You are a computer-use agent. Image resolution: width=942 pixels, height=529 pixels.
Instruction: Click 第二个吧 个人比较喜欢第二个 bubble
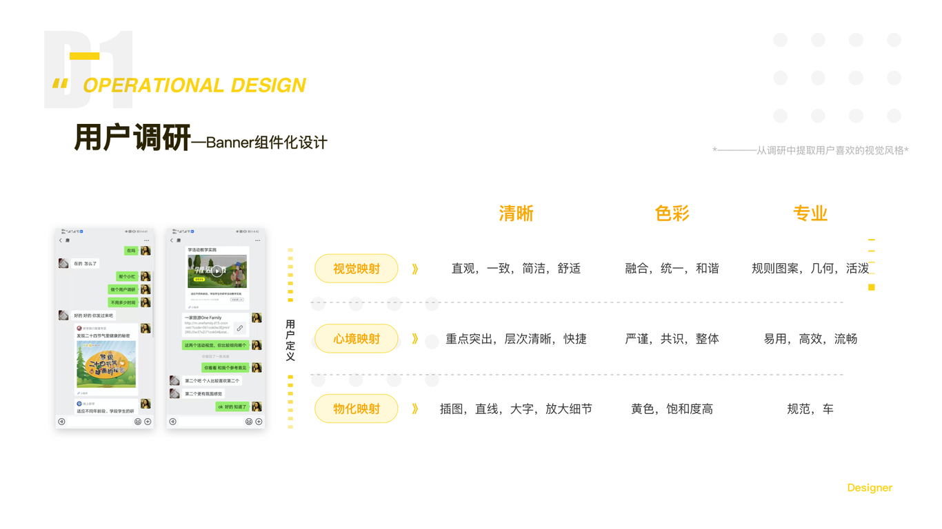tap(212, 380)
